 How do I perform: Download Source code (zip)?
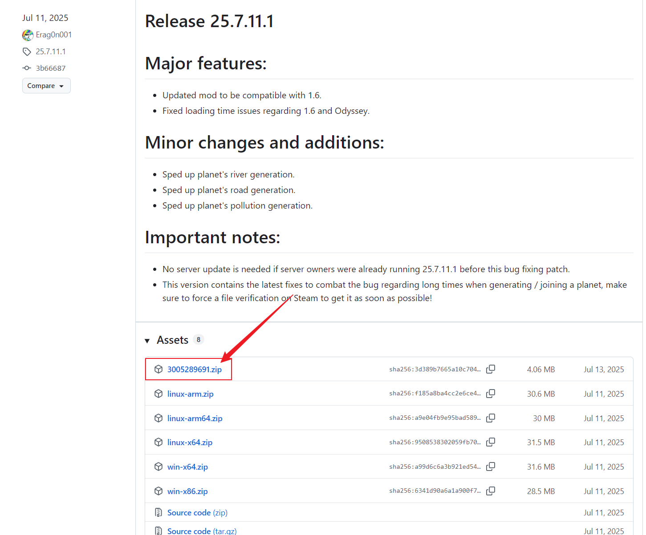(x=197, y=513)
